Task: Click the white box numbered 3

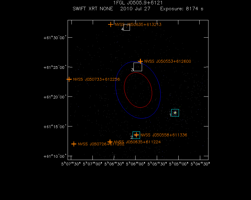Action: click(138, 67)
